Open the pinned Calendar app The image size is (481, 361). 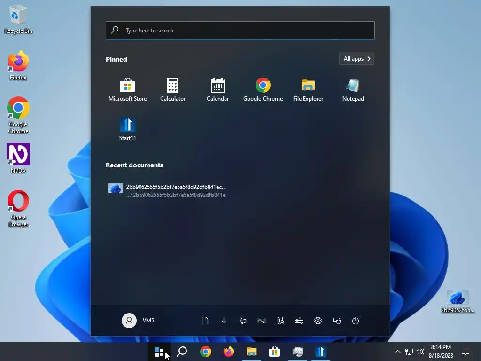pos(218,90)
